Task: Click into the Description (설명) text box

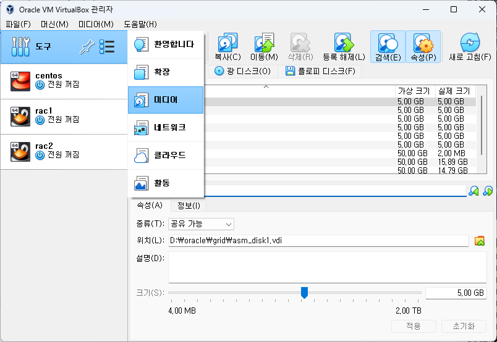Action: click(328, 267)
